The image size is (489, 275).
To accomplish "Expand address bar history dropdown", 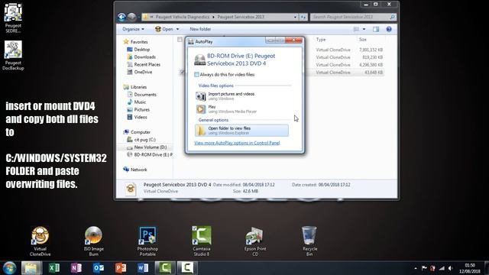I will coord(295,17).
